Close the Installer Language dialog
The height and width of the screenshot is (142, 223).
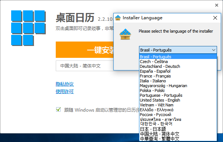(x=215, y=18)
